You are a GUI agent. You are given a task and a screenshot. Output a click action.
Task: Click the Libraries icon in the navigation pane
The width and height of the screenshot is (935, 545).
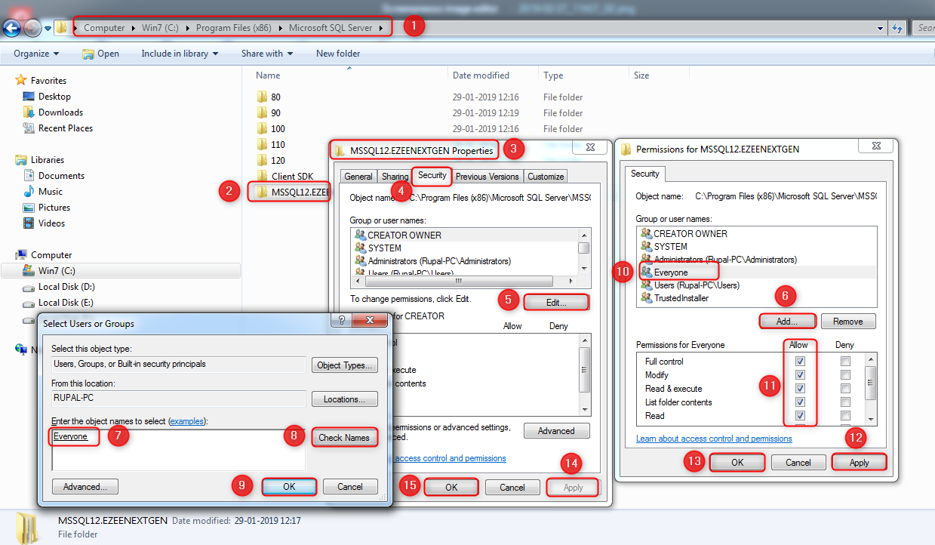point(21,160)
